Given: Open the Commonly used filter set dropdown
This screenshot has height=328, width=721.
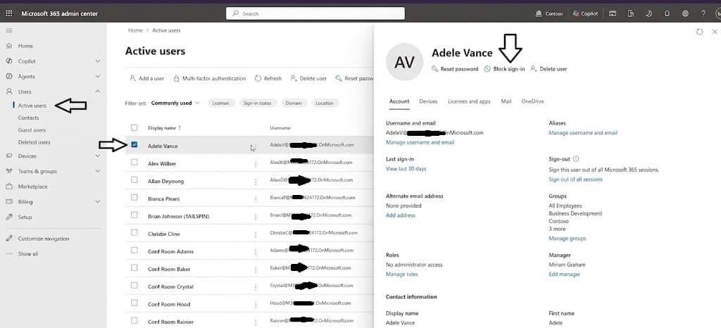Looking at the screenshot, I should click(x=175, y=103).
